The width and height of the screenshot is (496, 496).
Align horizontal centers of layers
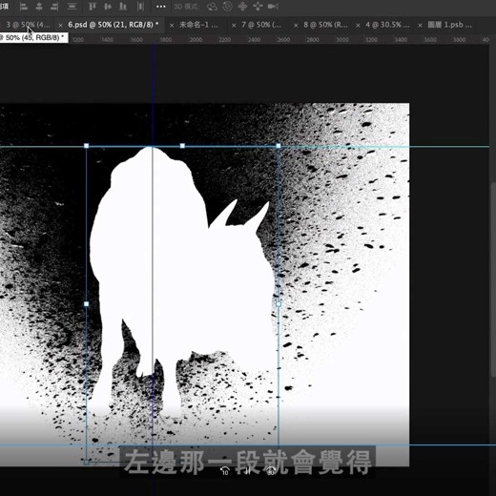(39, 7)
